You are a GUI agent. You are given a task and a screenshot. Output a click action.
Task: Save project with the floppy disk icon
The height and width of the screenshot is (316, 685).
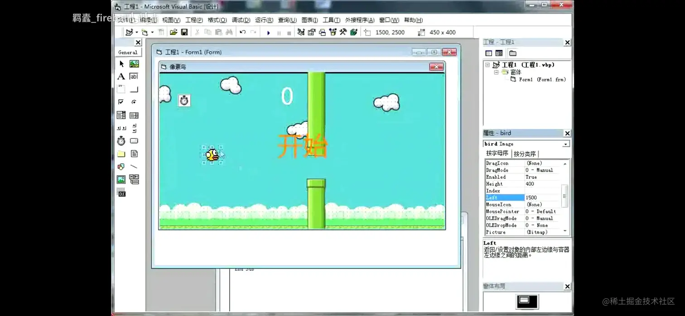(184, 32)
